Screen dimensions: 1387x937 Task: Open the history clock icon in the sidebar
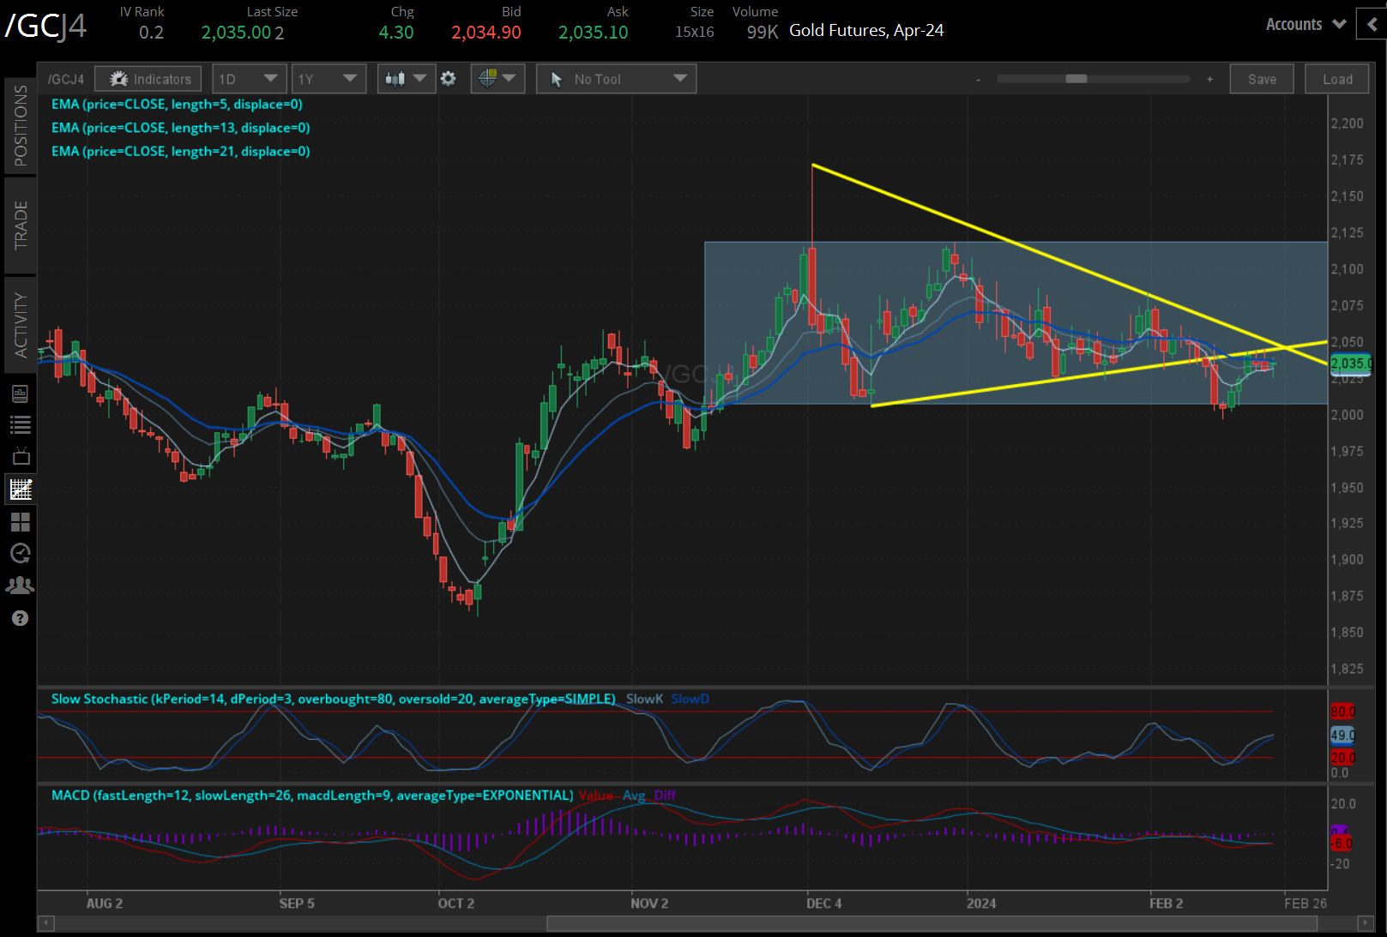(20, 553)
